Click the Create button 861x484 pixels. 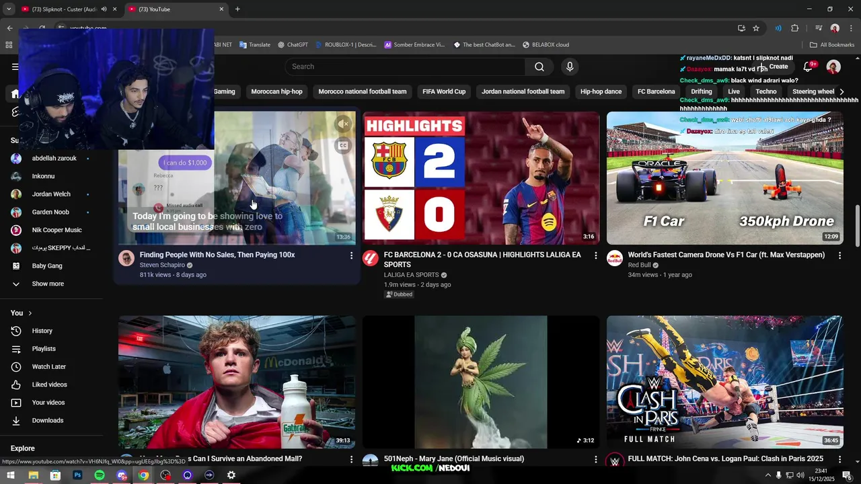[x=774, y=67]
